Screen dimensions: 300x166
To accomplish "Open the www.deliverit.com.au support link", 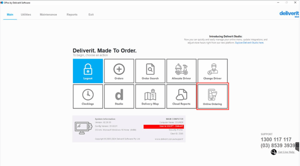I will coord(169,139).
